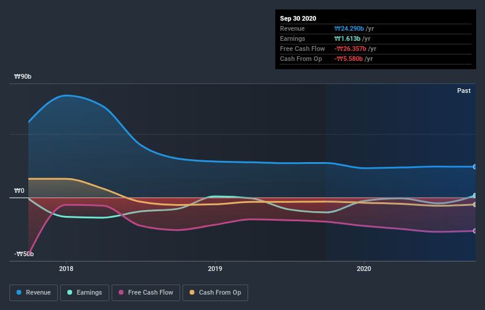Click the Earnings row label in tooltip

coord(292,38)
